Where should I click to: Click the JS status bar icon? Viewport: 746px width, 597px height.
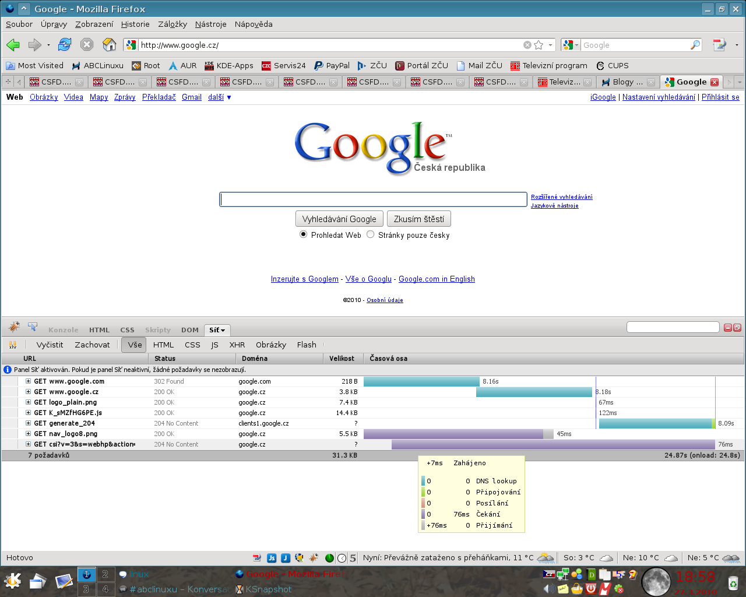click(x=272, y=558)
